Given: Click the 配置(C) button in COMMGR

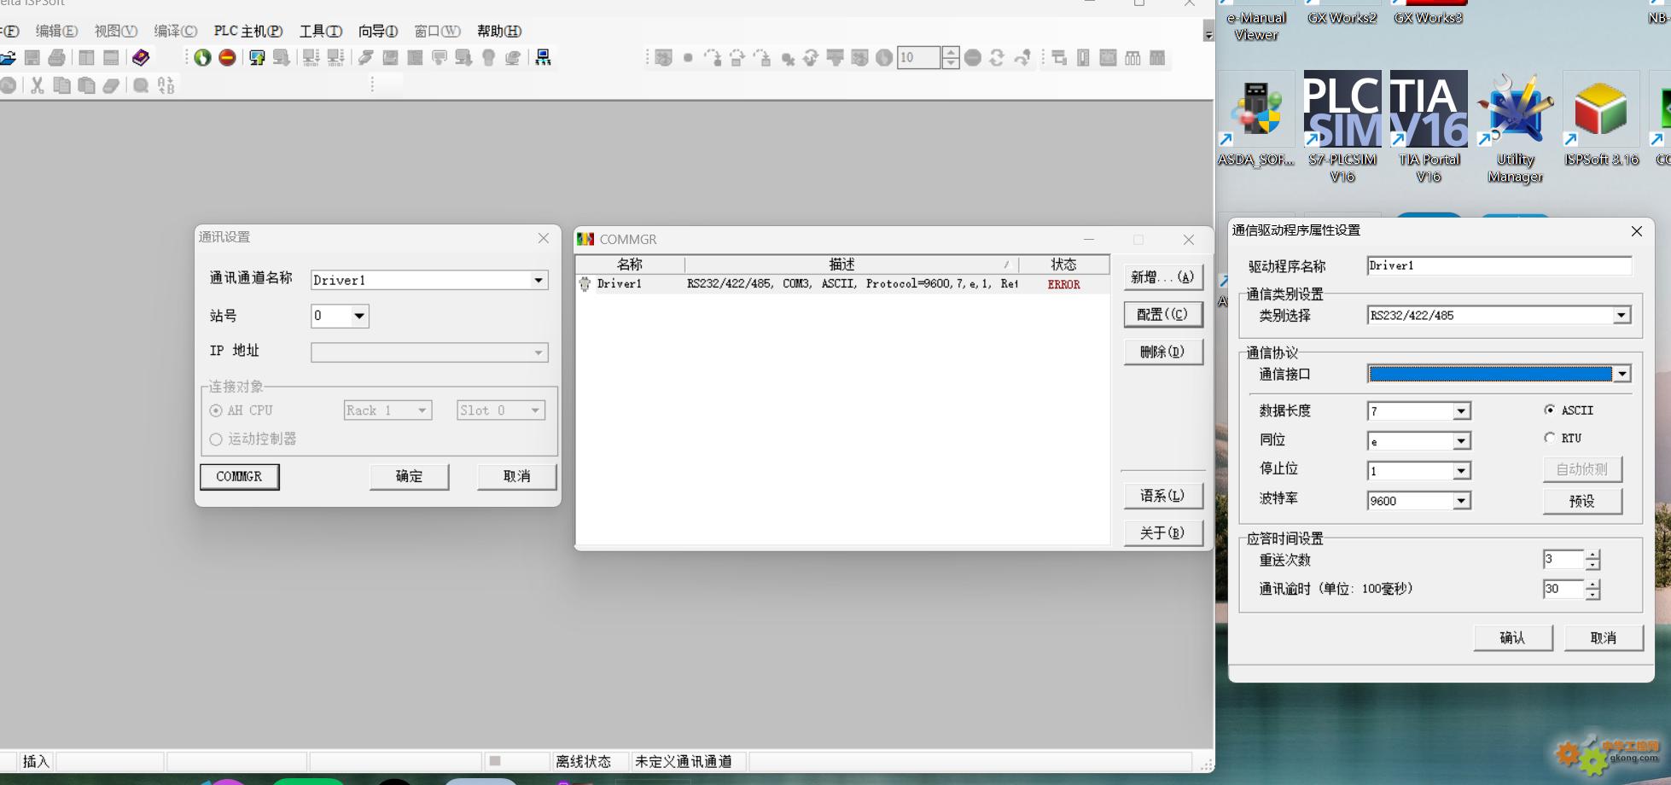Looking at the screenshot, I should click(1162, 314).
